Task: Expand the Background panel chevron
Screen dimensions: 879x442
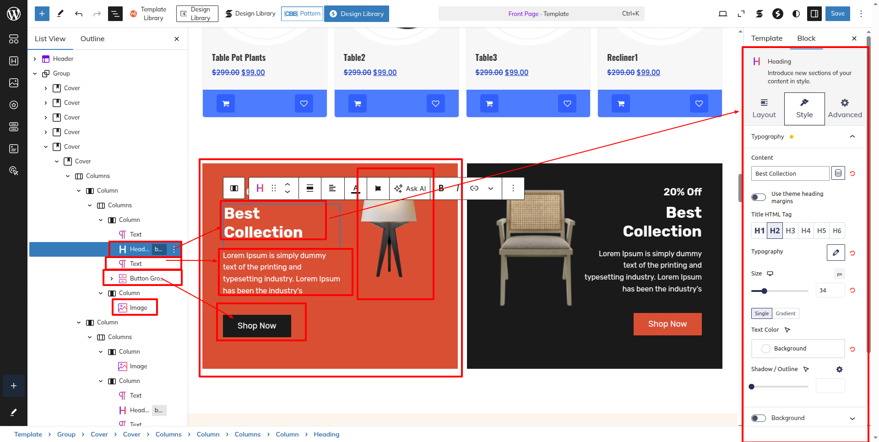Action: coord(852,418)
